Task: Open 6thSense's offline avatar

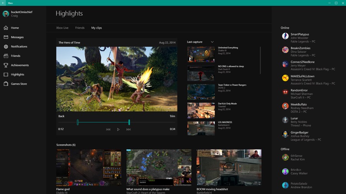Action: [x=285, y=157]
